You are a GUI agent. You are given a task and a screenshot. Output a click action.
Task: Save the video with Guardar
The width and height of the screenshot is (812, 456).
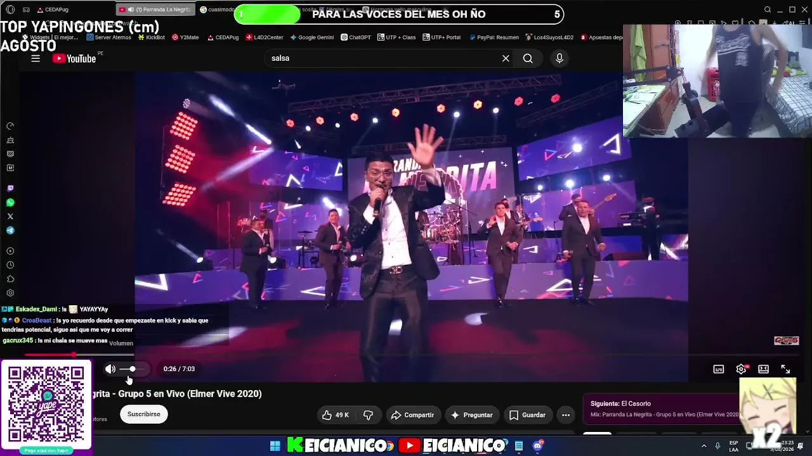528,415
